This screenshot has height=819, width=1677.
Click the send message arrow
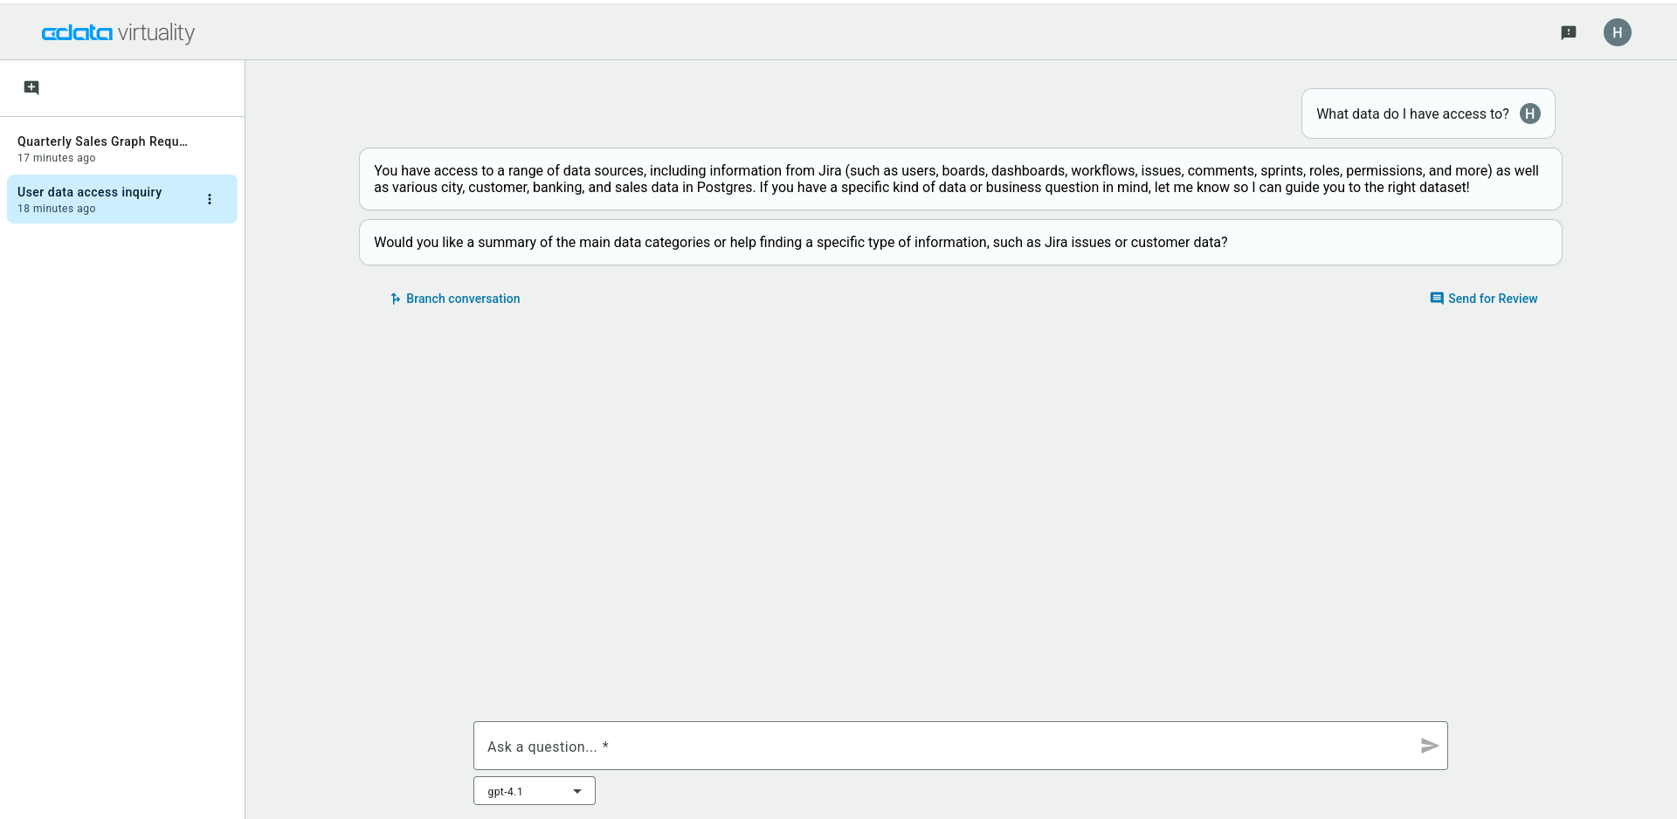[x=1429, y=746]
